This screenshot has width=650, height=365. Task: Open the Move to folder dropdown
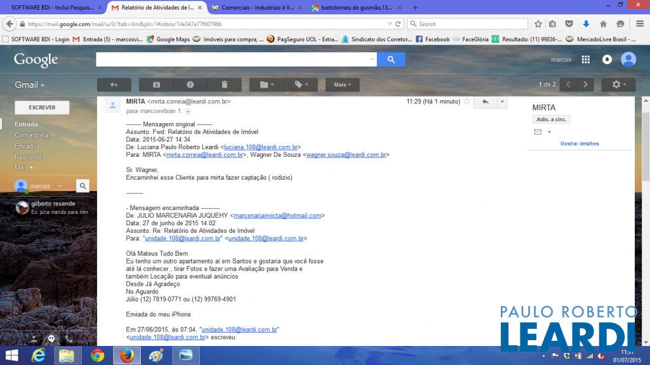click(x=267, y=84)
